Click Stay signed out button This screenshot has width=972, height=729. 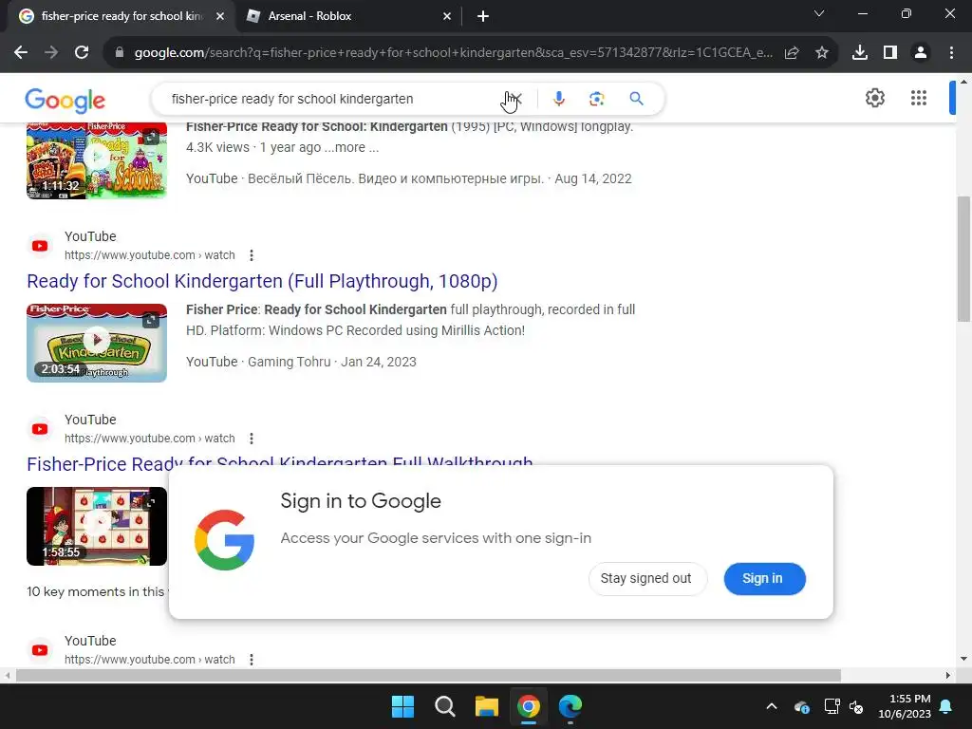point(647,579)
